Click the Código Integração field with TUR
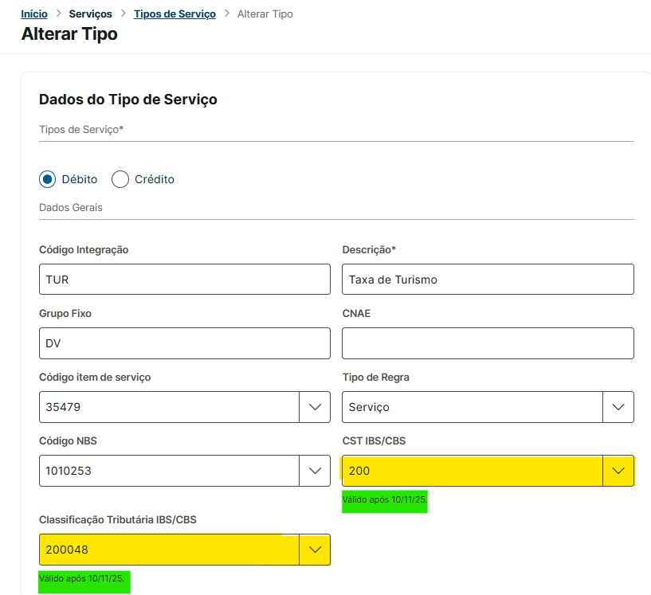651x595 pixels. pyautogui.click(x=184, y=280)
